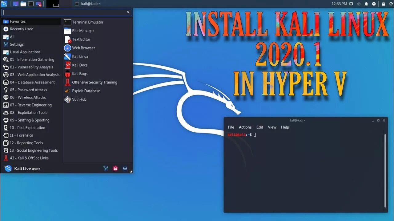
Task: Select the Favorites category
Action: (x=31, y=21)
